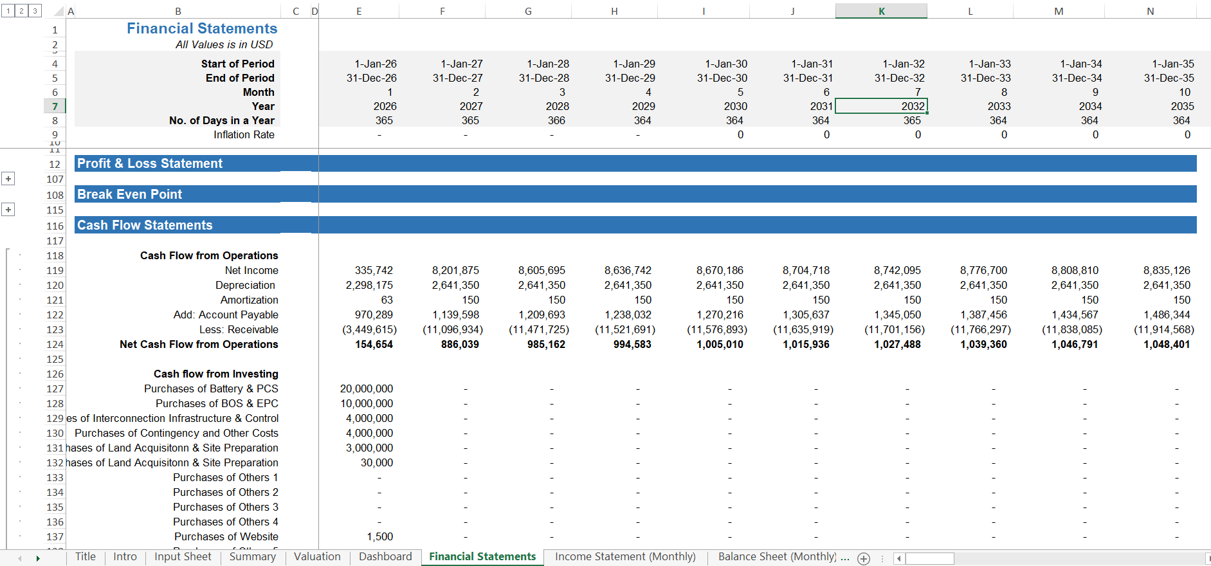Screen dimensions: 1211x566
Task: Click the Cash Flow Statements header cell
Action: [178, 225]
